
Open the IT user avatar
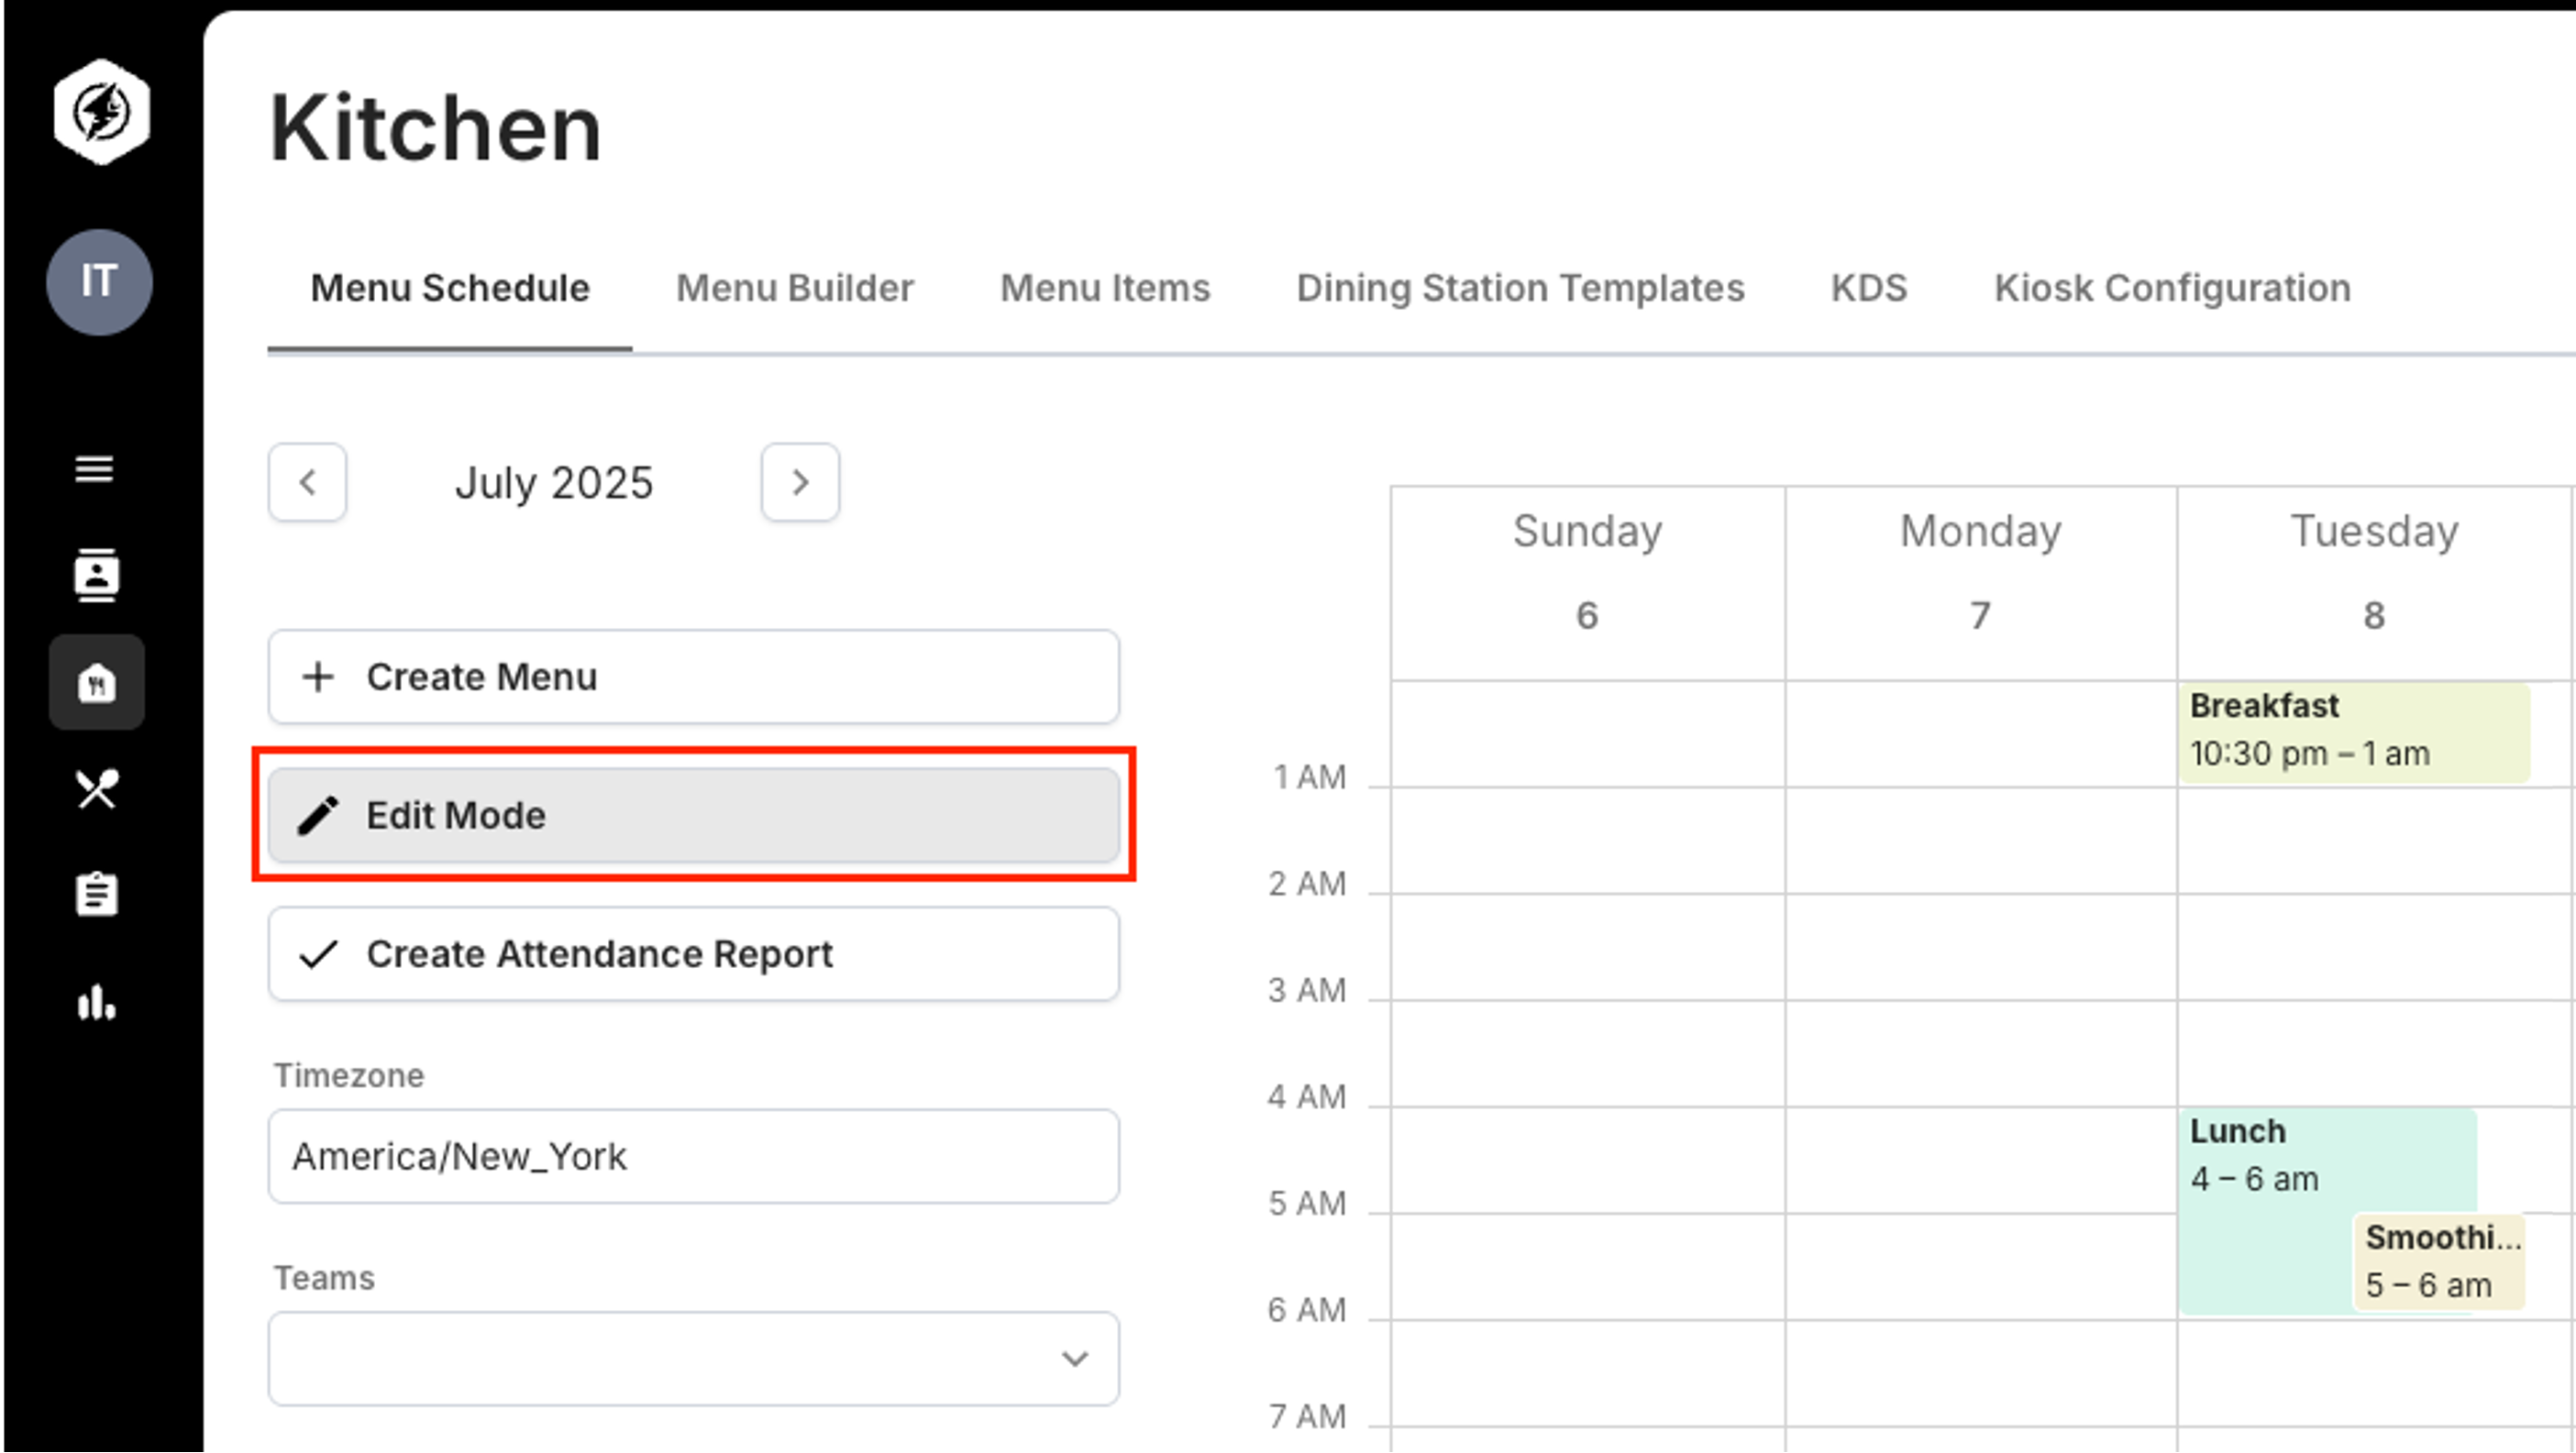click(99, 281)
